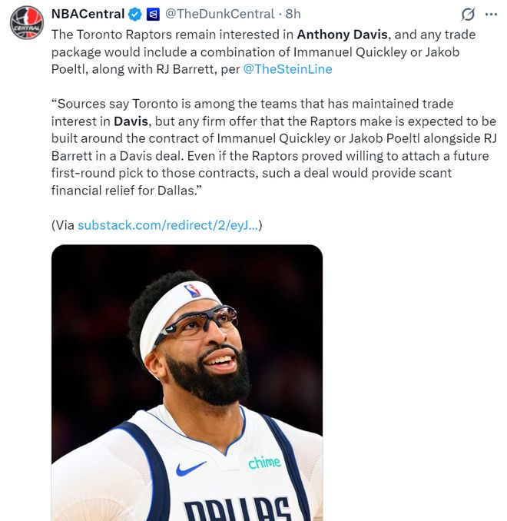Open the three-dot More options menu
Viewport: 507px width, 521px height.
click(491, 14)
